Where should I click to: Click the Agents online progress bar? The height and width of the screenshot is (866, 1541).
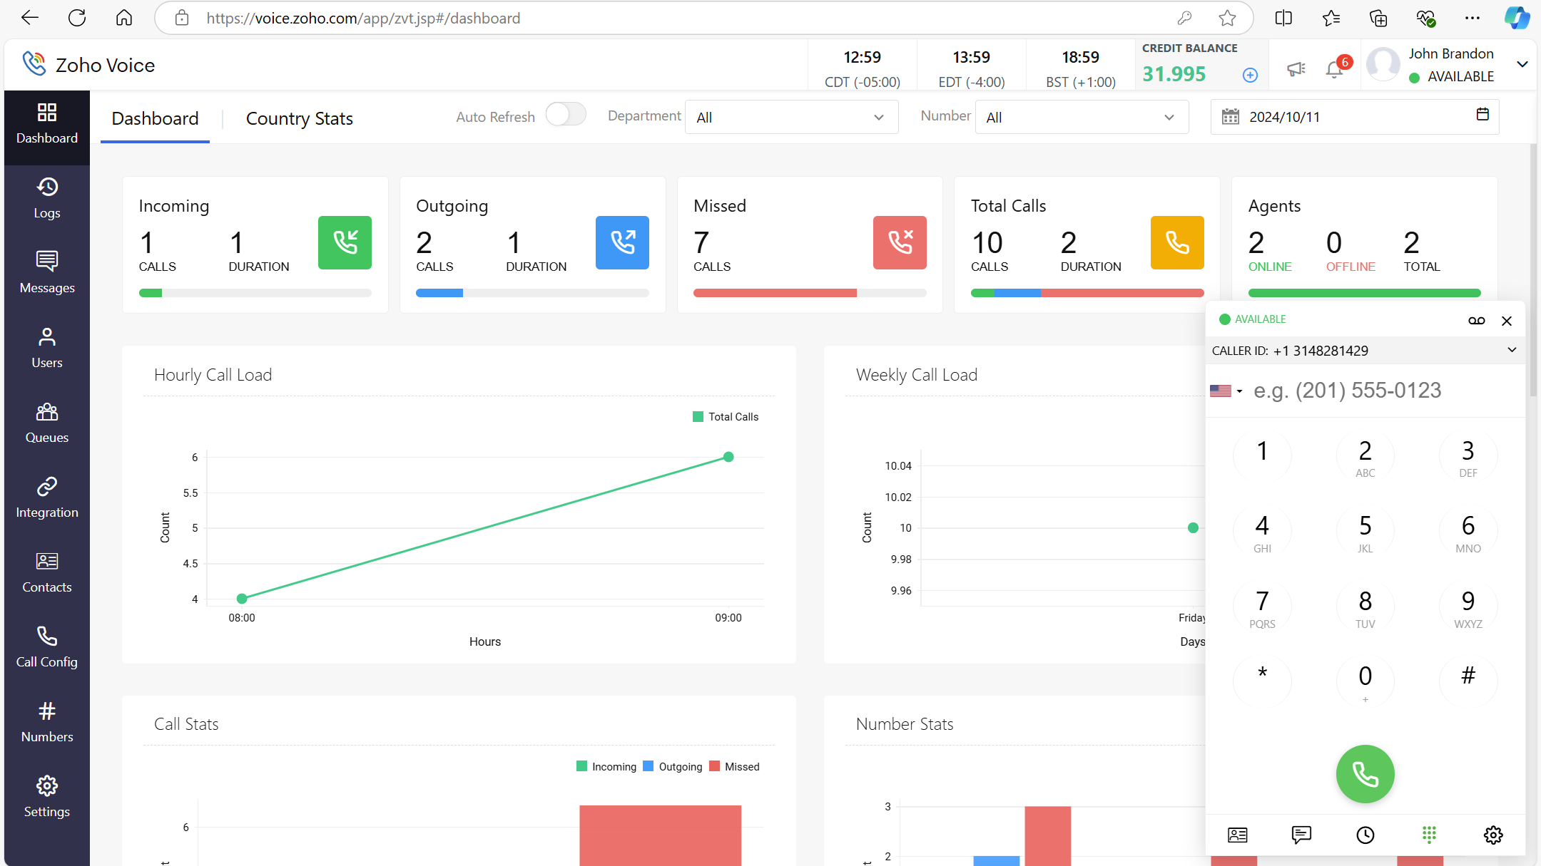pos(1364,293)
